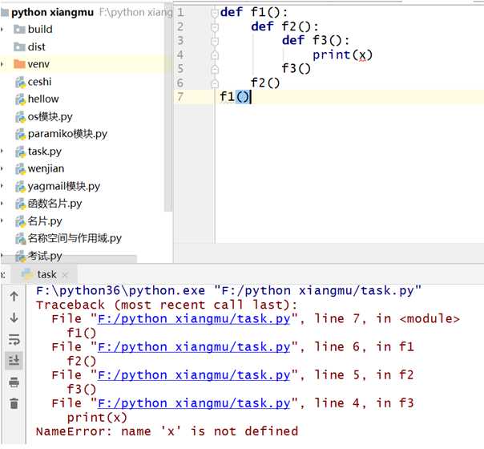Open 名片.py in the project tree
The height and width of the screenshot is (449, 484).
pyautogui.click(x=45, y=221)
